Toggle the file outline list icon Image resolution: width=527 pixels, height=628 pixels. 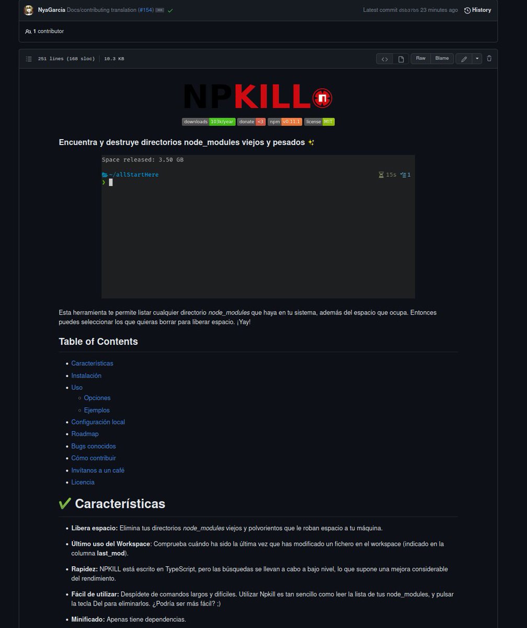tap(29, 59)
